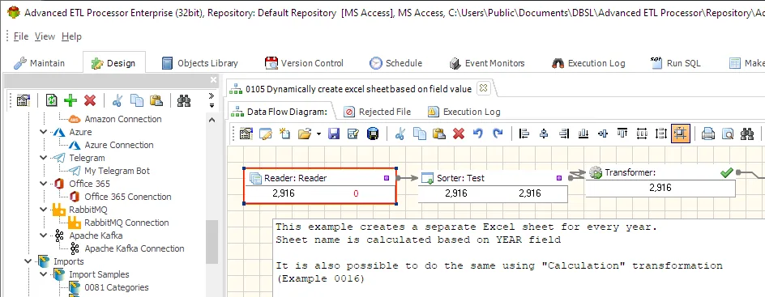Collapse the RabbitMQ tree node

point(45,210)
